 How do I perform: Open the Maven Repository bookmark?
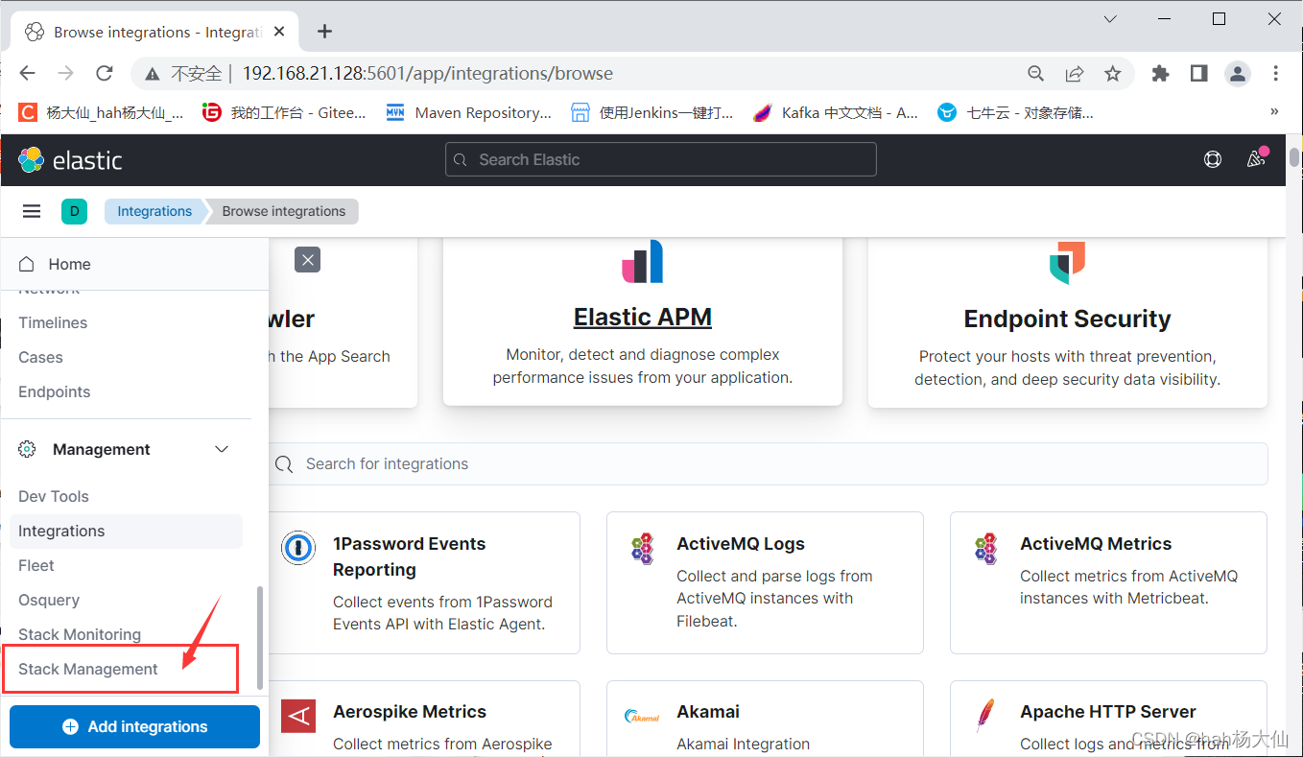coord(469,112)
